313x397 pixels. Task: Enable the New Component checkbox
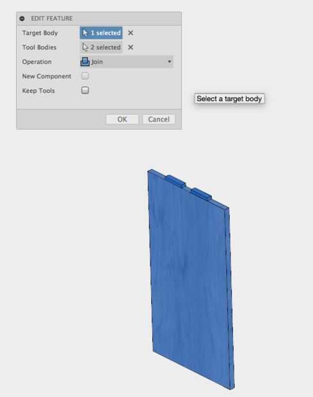click(x=85, y=76)
